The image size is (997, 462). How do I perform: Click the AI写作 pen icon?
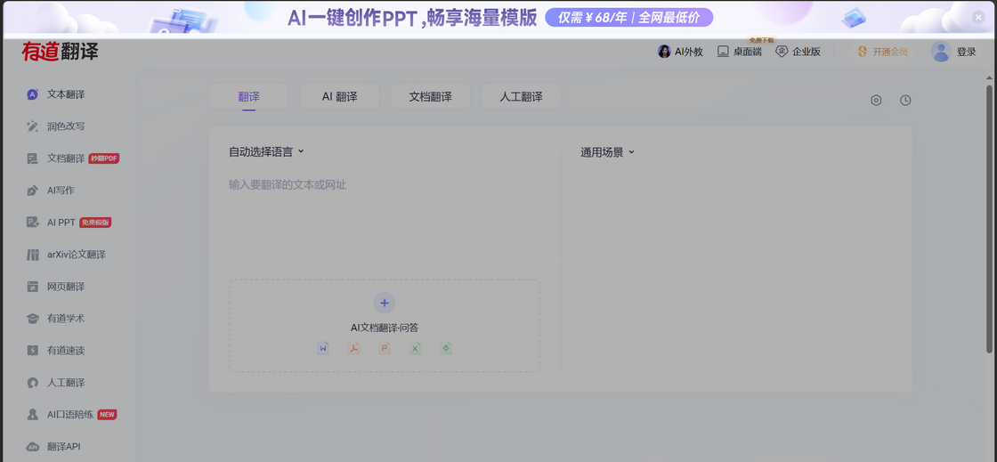(x=32, y=190)
